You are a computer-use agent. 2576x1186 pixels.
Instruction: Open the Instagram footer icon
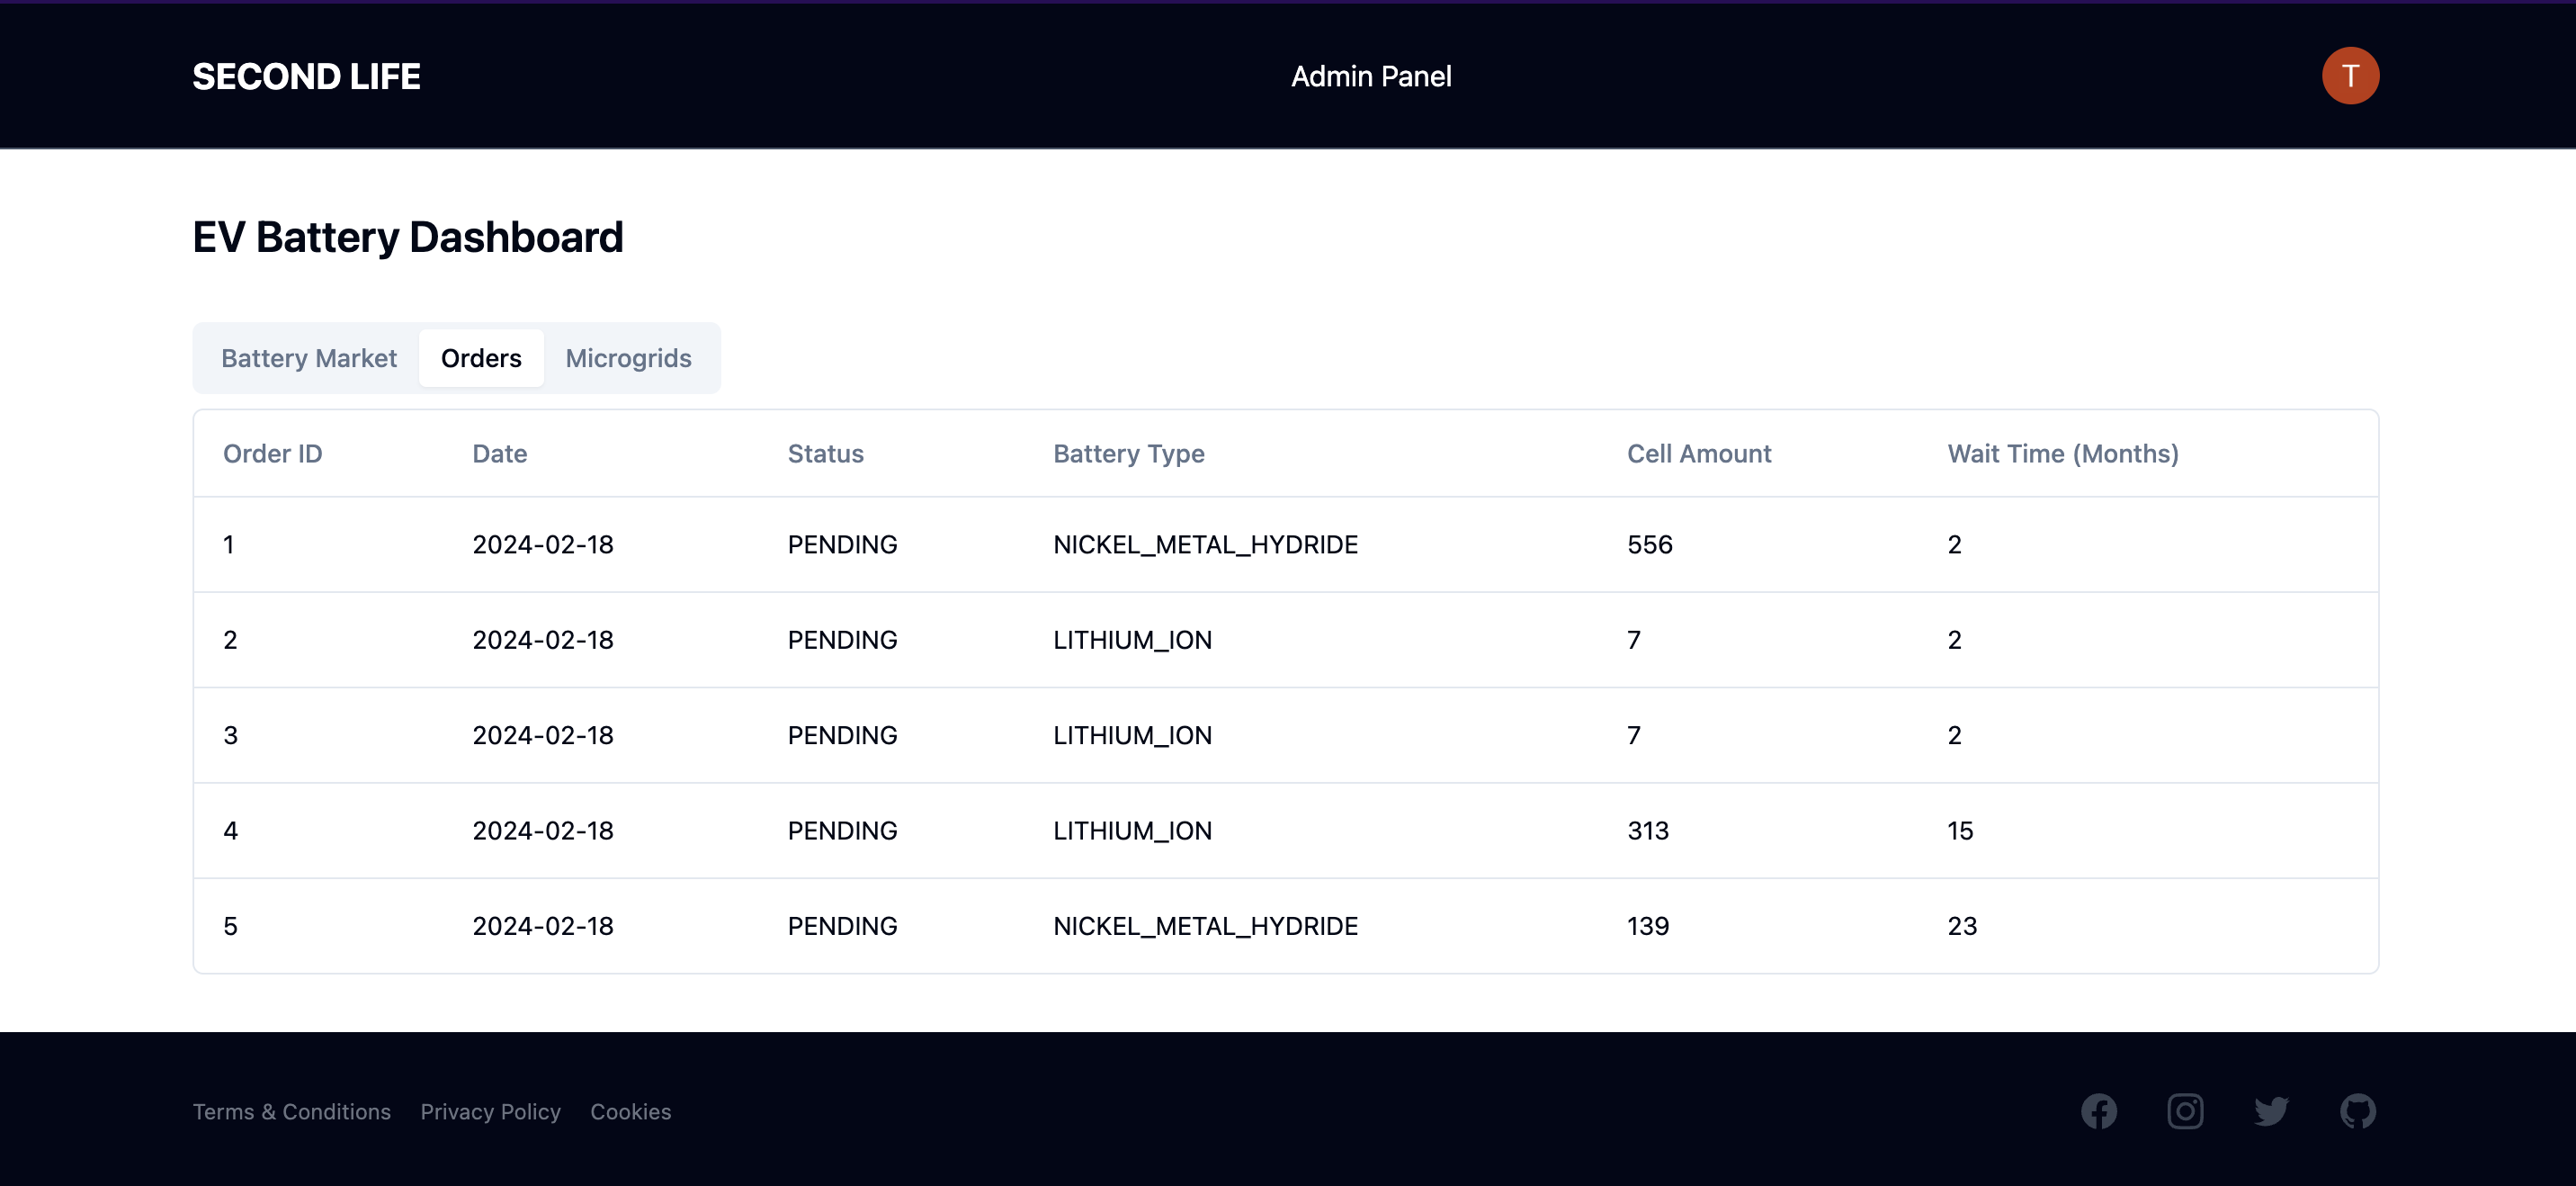pos(2185,1111)
